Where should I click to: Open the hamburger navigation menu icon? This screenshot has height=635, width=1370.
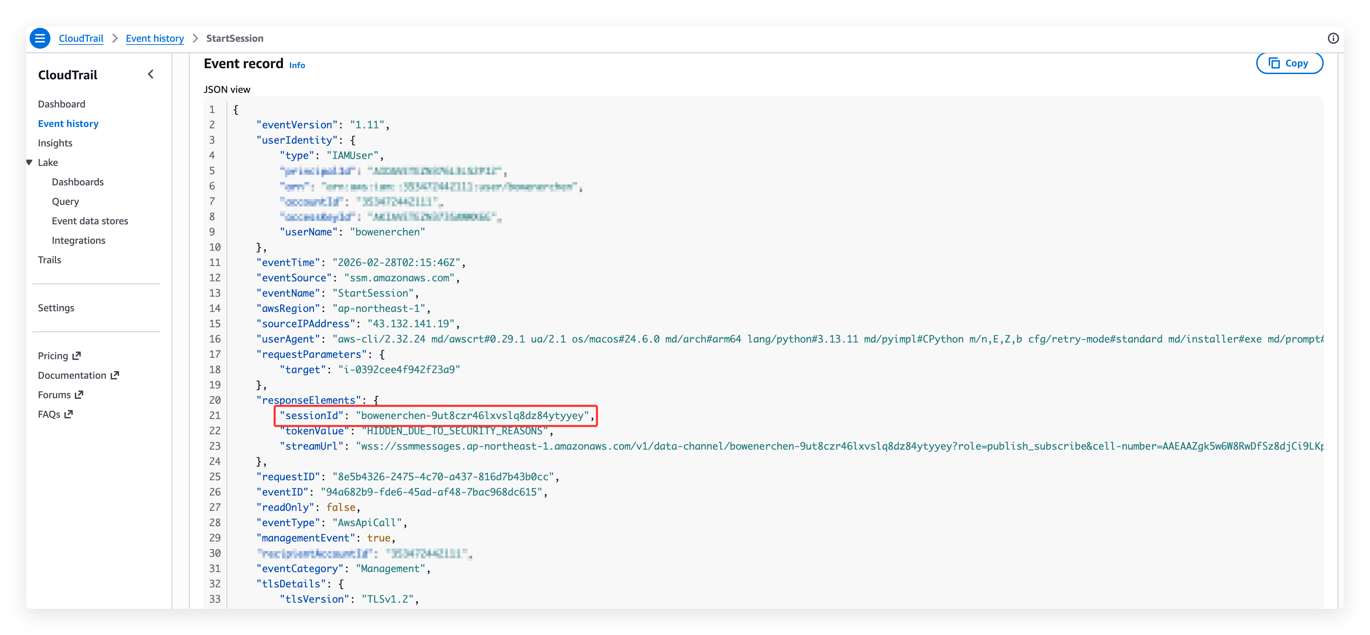tap(40, 38)
